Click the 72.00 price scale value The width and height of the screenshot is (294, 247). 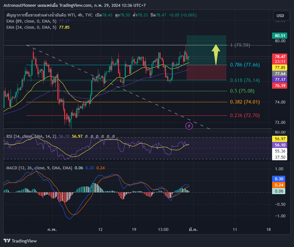click(x=280, y=123)
